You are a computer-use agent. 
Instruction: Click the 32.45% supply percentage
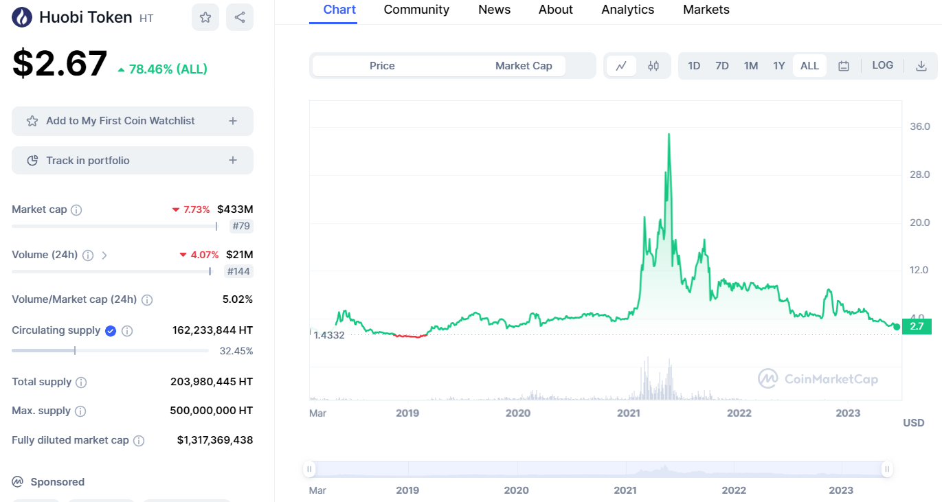pyautogui.click(x=236, y=351)
